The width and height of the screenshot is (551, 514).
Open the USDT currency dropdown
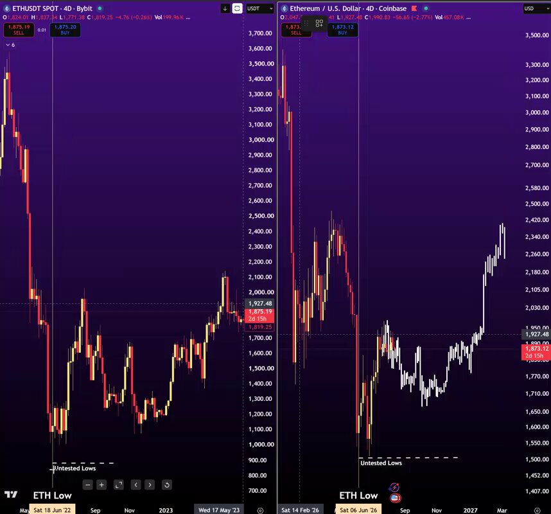tap(260, 8)
